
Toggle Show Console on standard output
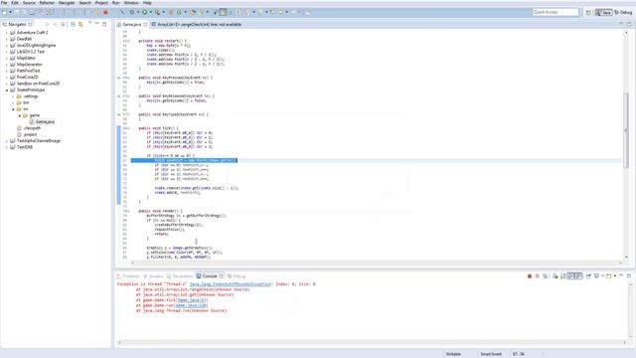click(570, 276)
